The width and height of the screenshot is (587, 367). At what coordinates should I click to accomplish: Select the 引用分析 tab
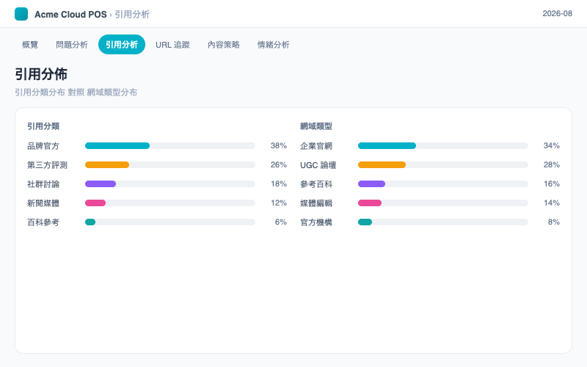click(122, 45)
